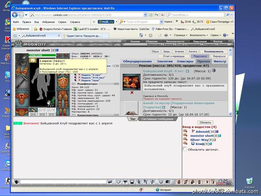
Task: Switch to the Обмундирование tab
Action: click(137, 61)
